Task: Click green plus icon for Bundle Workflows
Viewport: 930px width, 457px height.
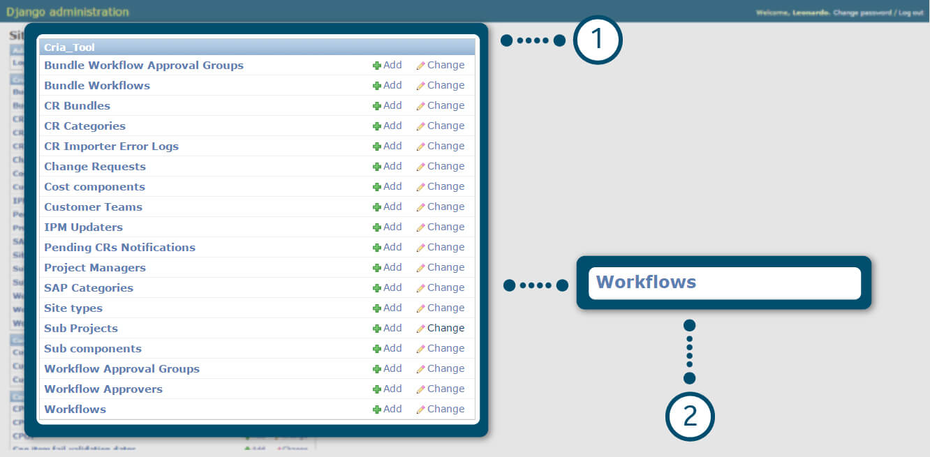Action: tap(377, 86)
